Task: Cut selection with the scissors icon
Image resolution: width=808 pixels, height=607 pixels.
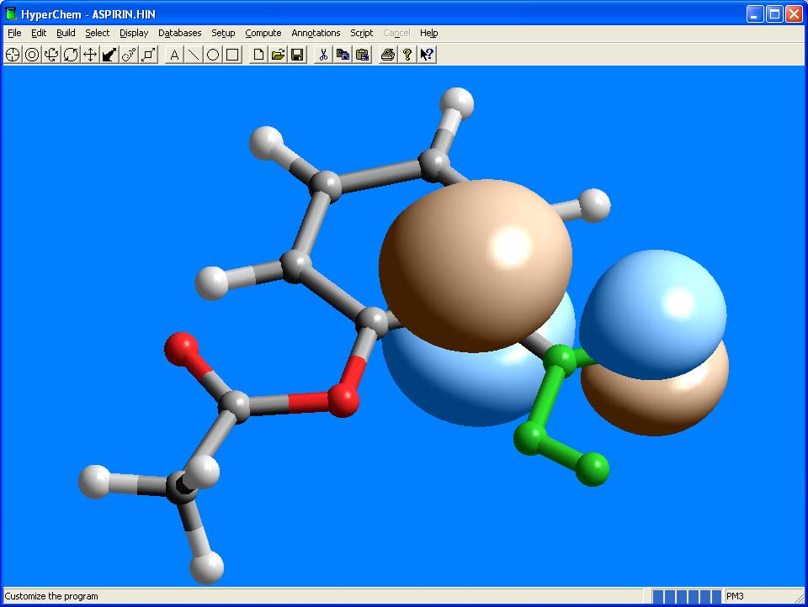Action: pos(323,55)
